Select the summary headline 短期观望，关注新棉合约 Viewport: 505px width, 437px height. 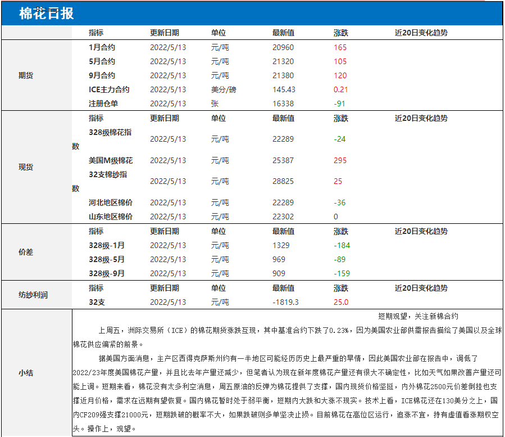pos(418,317)
